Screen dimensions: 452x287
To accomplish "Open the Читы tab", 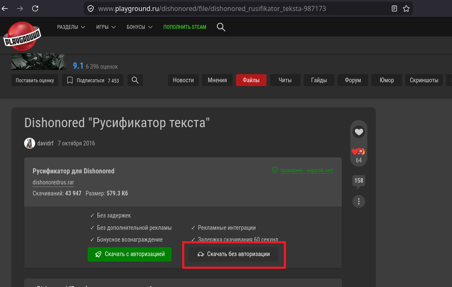I will 285,80.
